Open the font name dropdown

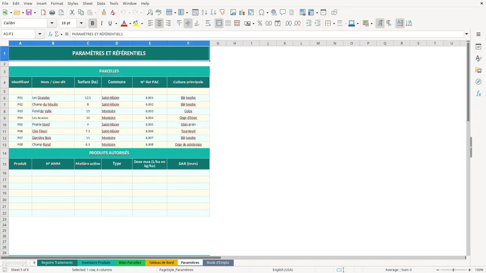point(52,23)
